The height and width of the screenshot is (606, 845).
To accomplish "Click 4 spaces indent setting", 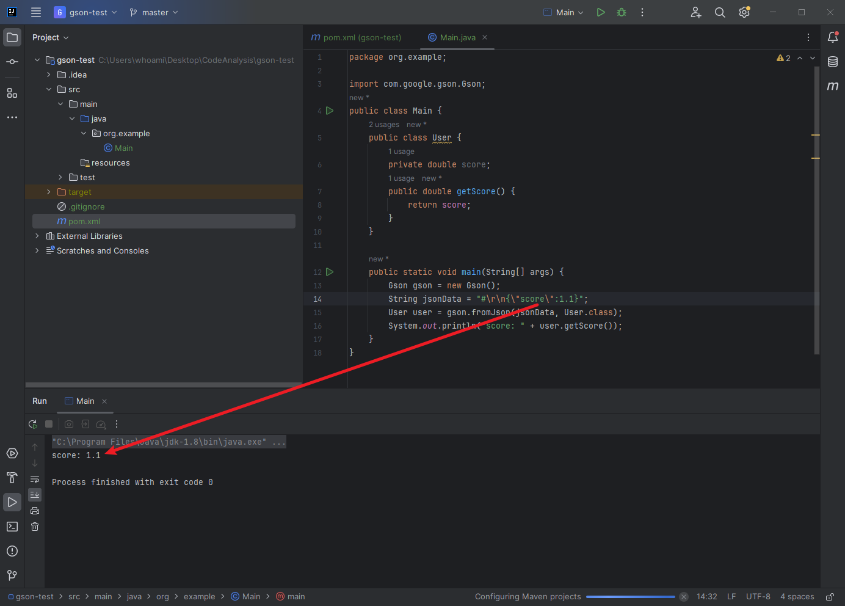I will (797, 597).
